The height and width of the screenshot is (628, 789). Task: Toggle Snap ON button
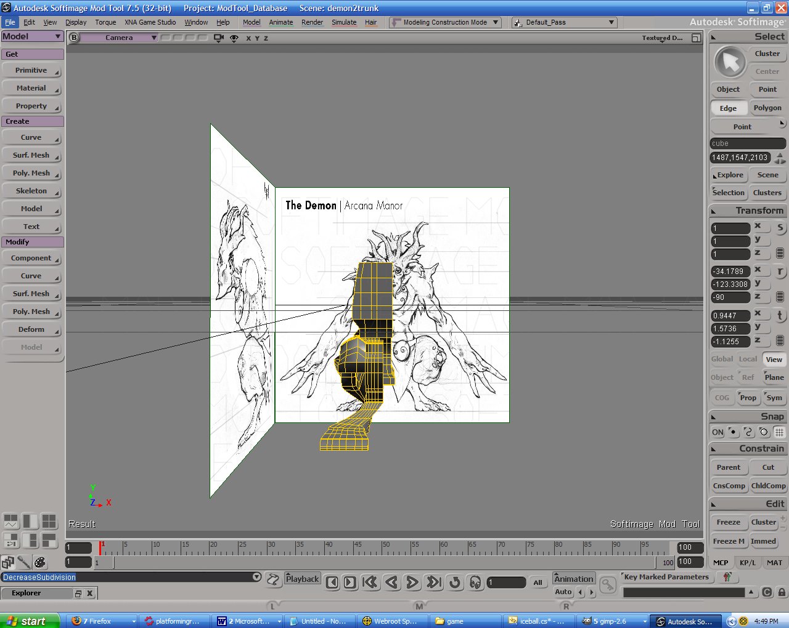[x=718, y=432]
